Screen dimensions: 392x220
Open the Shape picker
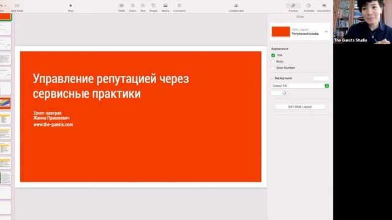point(153,5)
